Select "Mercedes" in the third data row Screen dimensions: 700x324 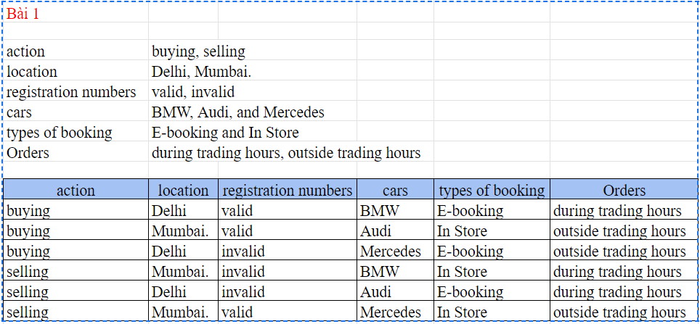391,252
